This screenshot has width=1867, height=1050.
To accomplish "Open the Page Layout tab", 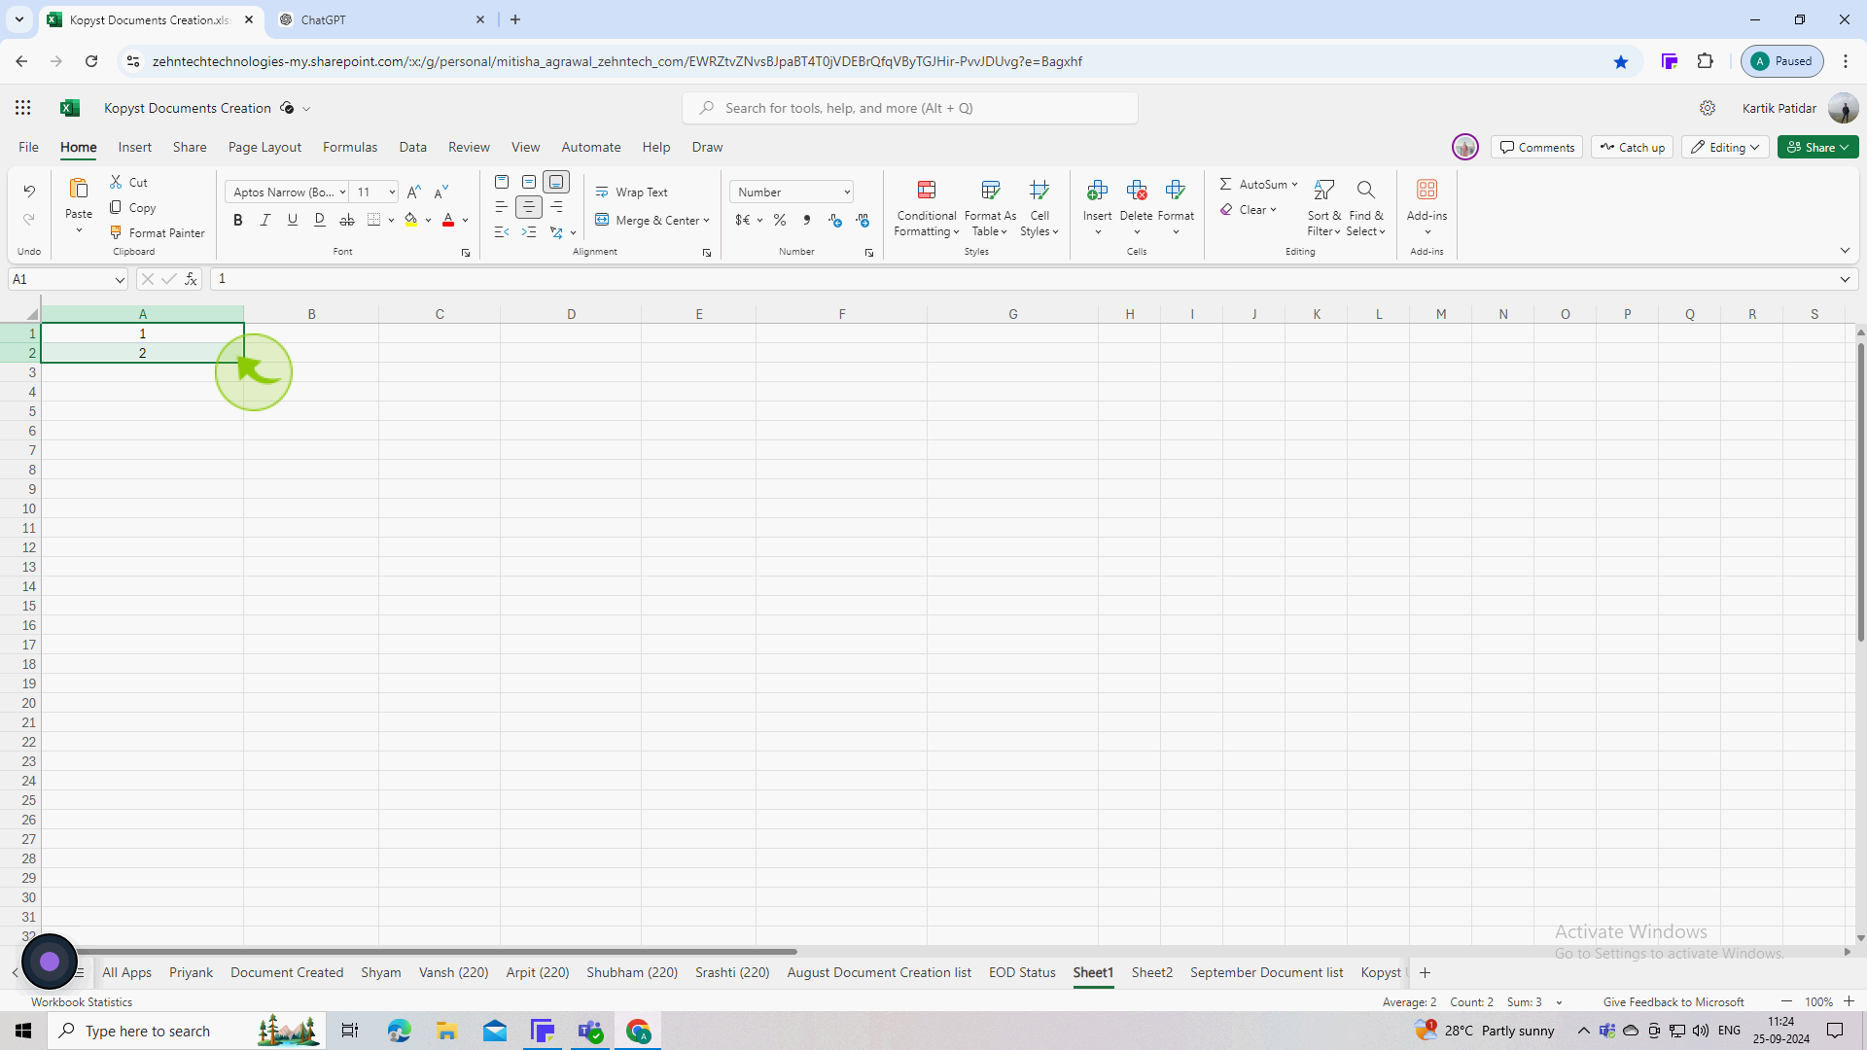I will click(x=264, y=147).
